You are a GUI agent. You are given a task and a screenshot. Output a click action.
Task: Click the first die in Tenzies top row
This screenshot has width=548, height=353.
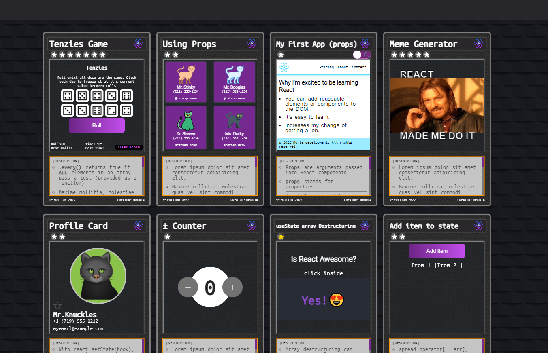tap(67, 96)
